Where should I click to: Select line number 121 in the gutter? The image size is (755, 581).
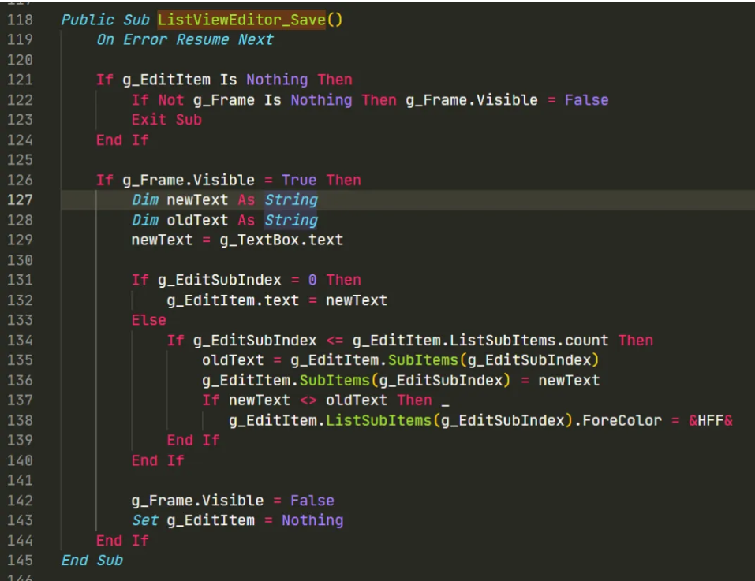tap(20, 80)
